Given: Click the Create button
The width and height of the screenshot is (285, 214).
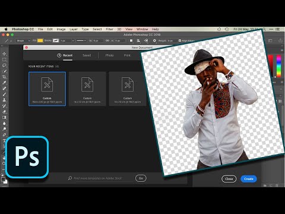Looking at the screenshot, I should pyautogui.click(x=249, y=179).
